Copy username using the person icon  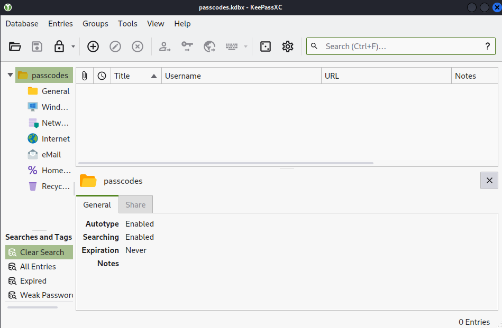(x=165, y=46)
